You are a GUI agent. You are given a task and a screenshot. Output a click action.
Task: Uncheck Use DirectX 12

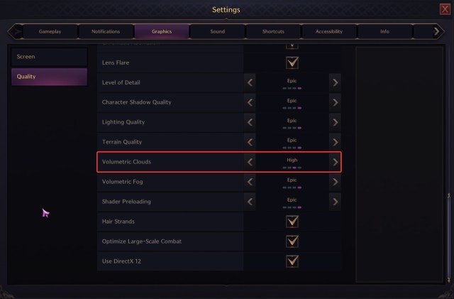click(292, 261)
